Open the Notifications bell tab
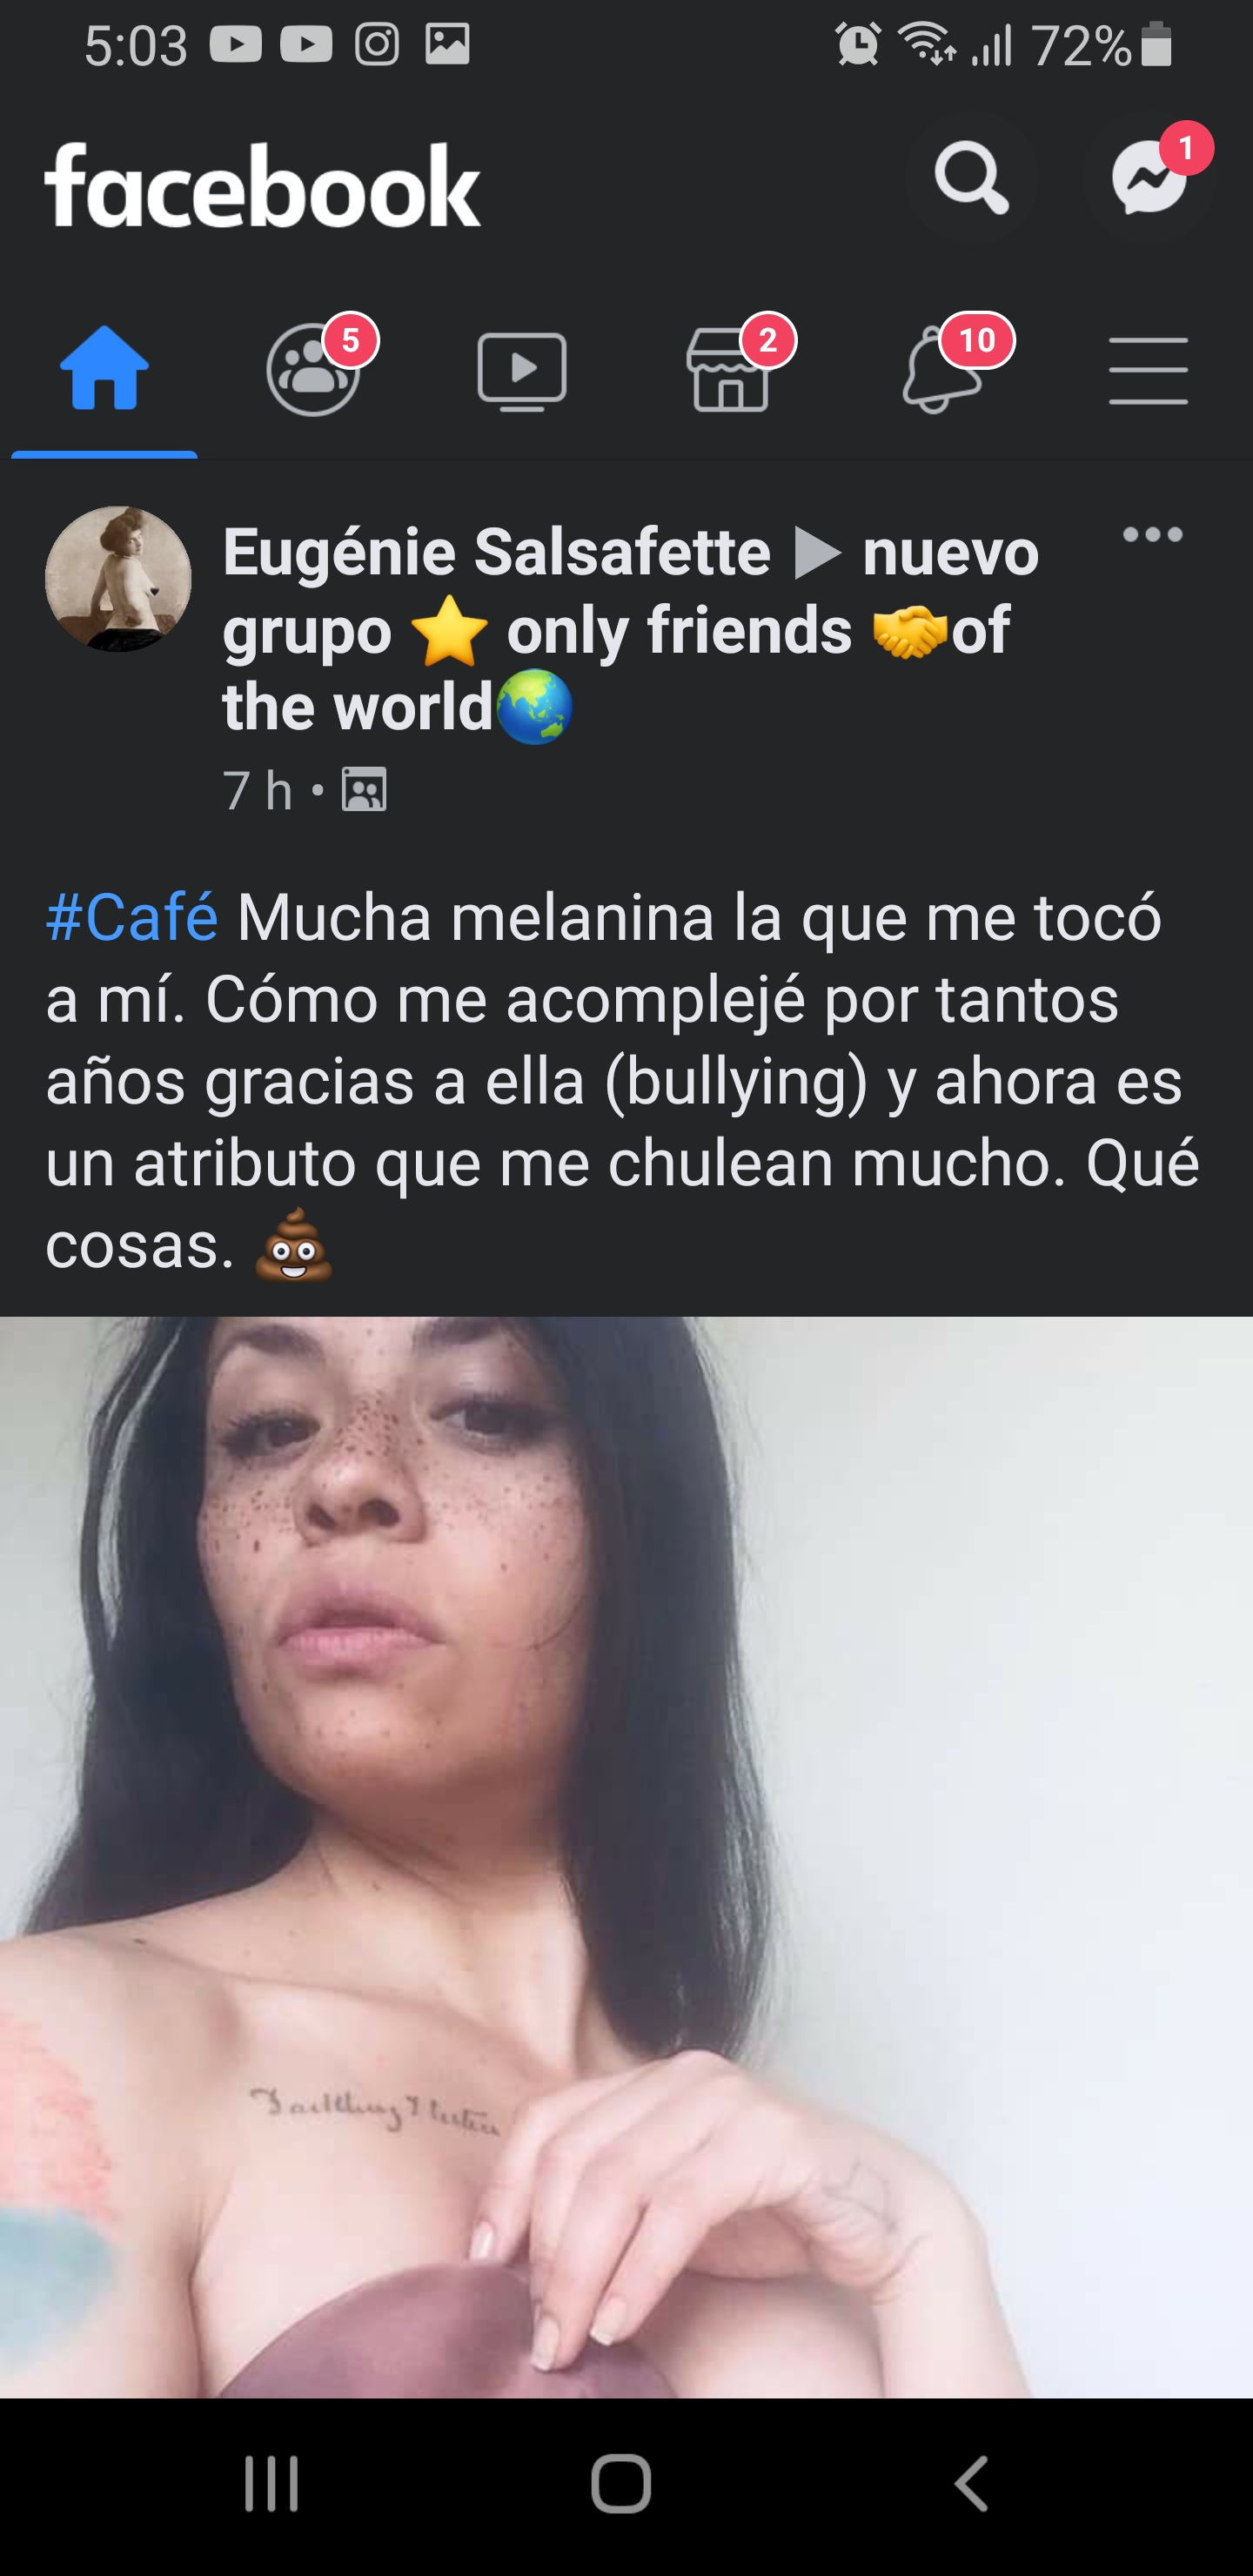Image resolution: width=1253 pixels, height=2576 pixels. (x=940, y=369)
